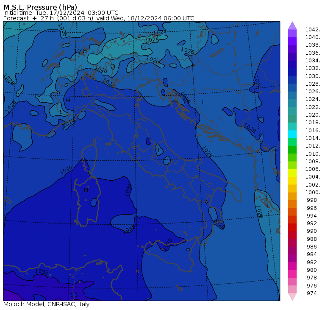The height and width of the screenshot is (310, 322).
Task: Select the legend band between 1028 and 1030
Action: pyautogui.click(x=292, y=80)
